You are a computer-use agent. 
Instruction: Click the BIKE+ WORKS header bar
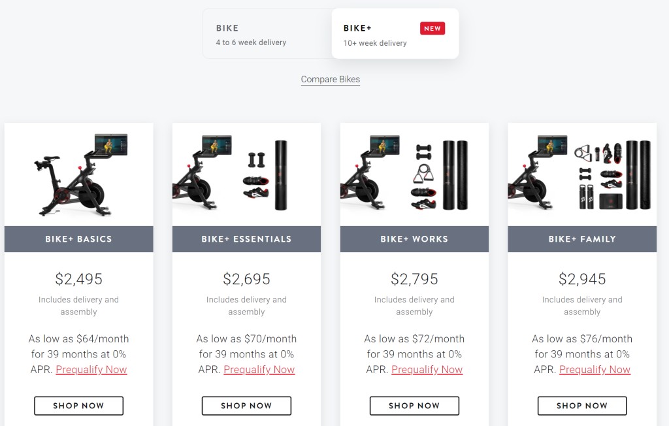pyautogui.click(x=414, y=239)
